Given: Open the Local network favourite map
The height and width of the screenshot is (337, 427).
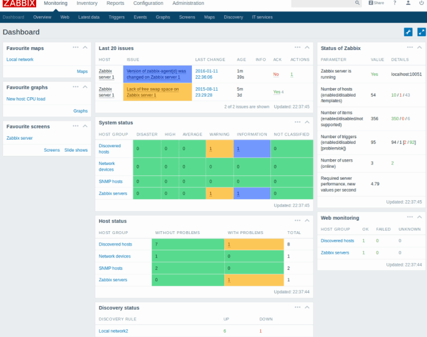Looking at the screenshot, I should coord(20,60).
